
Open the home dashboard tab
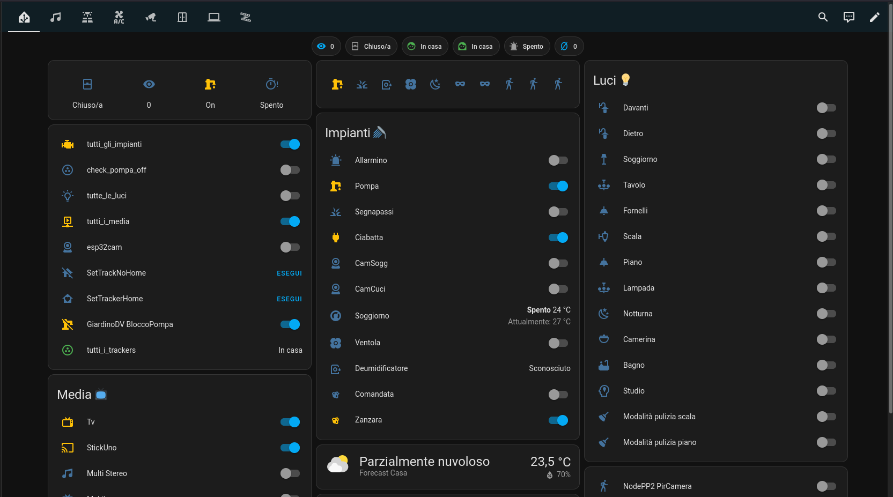click(x=24, y=17)
